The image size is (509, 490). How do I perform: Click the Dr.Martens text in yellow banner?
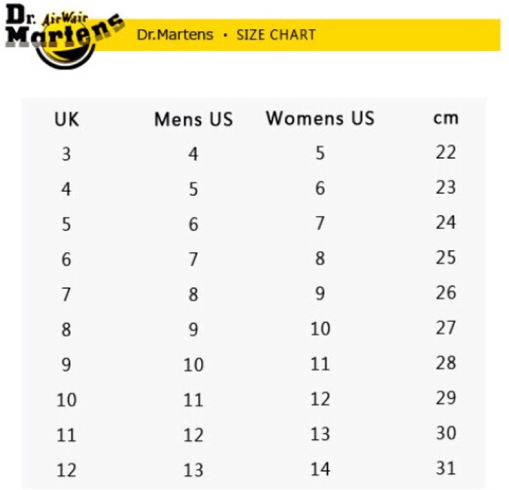[x=175, y=34]
